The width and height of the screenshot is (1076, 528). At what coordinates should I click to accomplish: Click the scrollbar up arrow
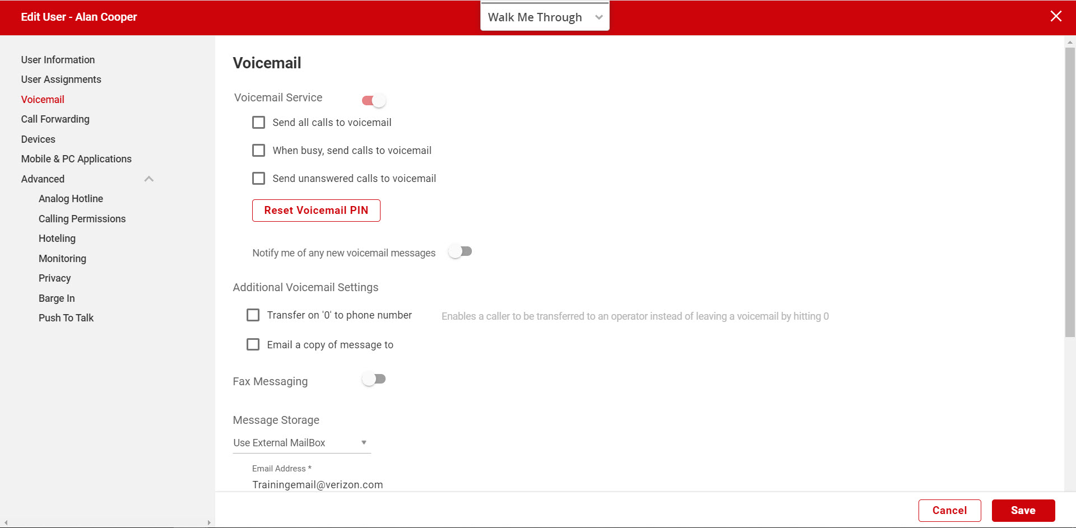click(x=1070, y=42)
